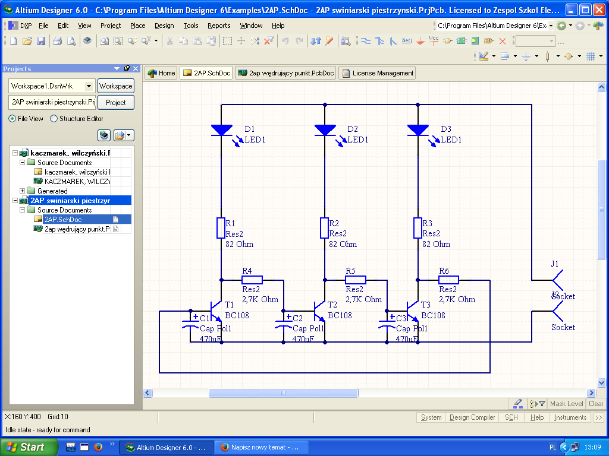Click the Workspace button
Screen dimensions: 609x456
[116, 86]
